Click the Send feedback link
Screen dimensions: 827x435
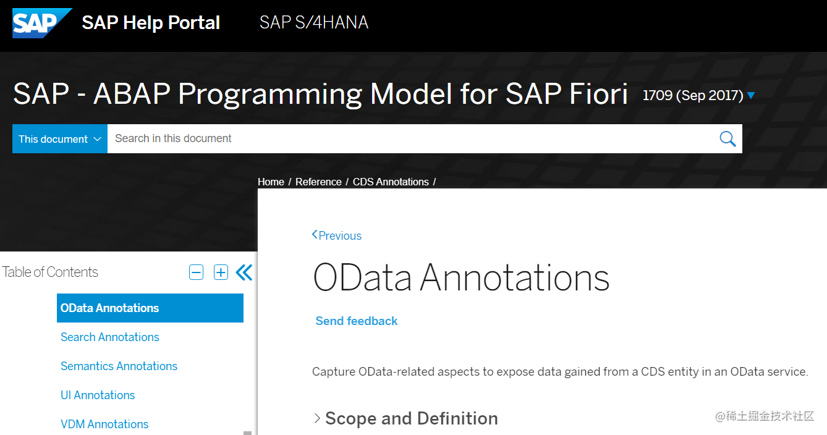click(356, 321)
